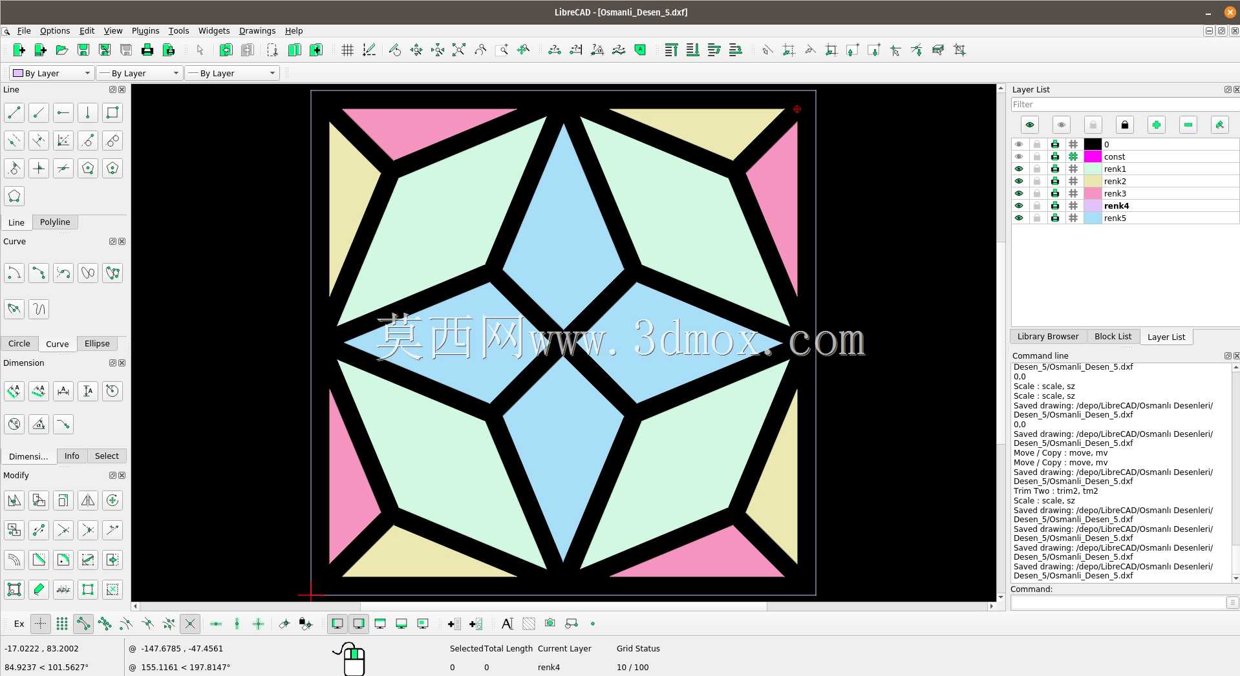
Task: Select the Angular dimension tool
Action: [39, 424]
